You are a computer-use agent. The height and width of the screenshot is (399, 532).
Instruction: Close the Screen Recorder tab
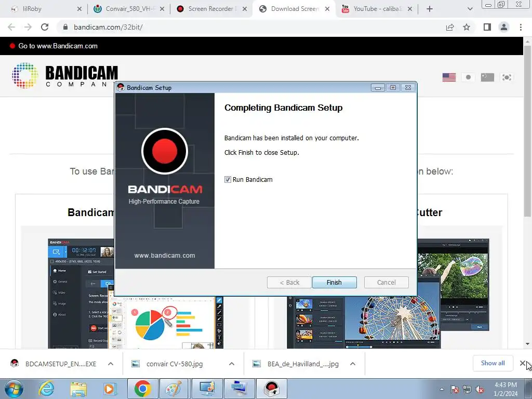245,9
